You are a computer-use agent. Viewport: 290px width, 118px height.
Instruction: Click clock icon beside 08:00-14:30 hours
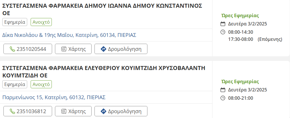pyautogui.click(x=223, y=32)
